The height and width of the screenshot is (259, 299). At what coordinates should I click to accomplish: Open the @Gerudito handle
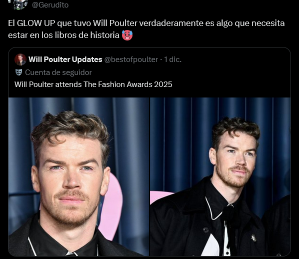[x=50, y=5]
